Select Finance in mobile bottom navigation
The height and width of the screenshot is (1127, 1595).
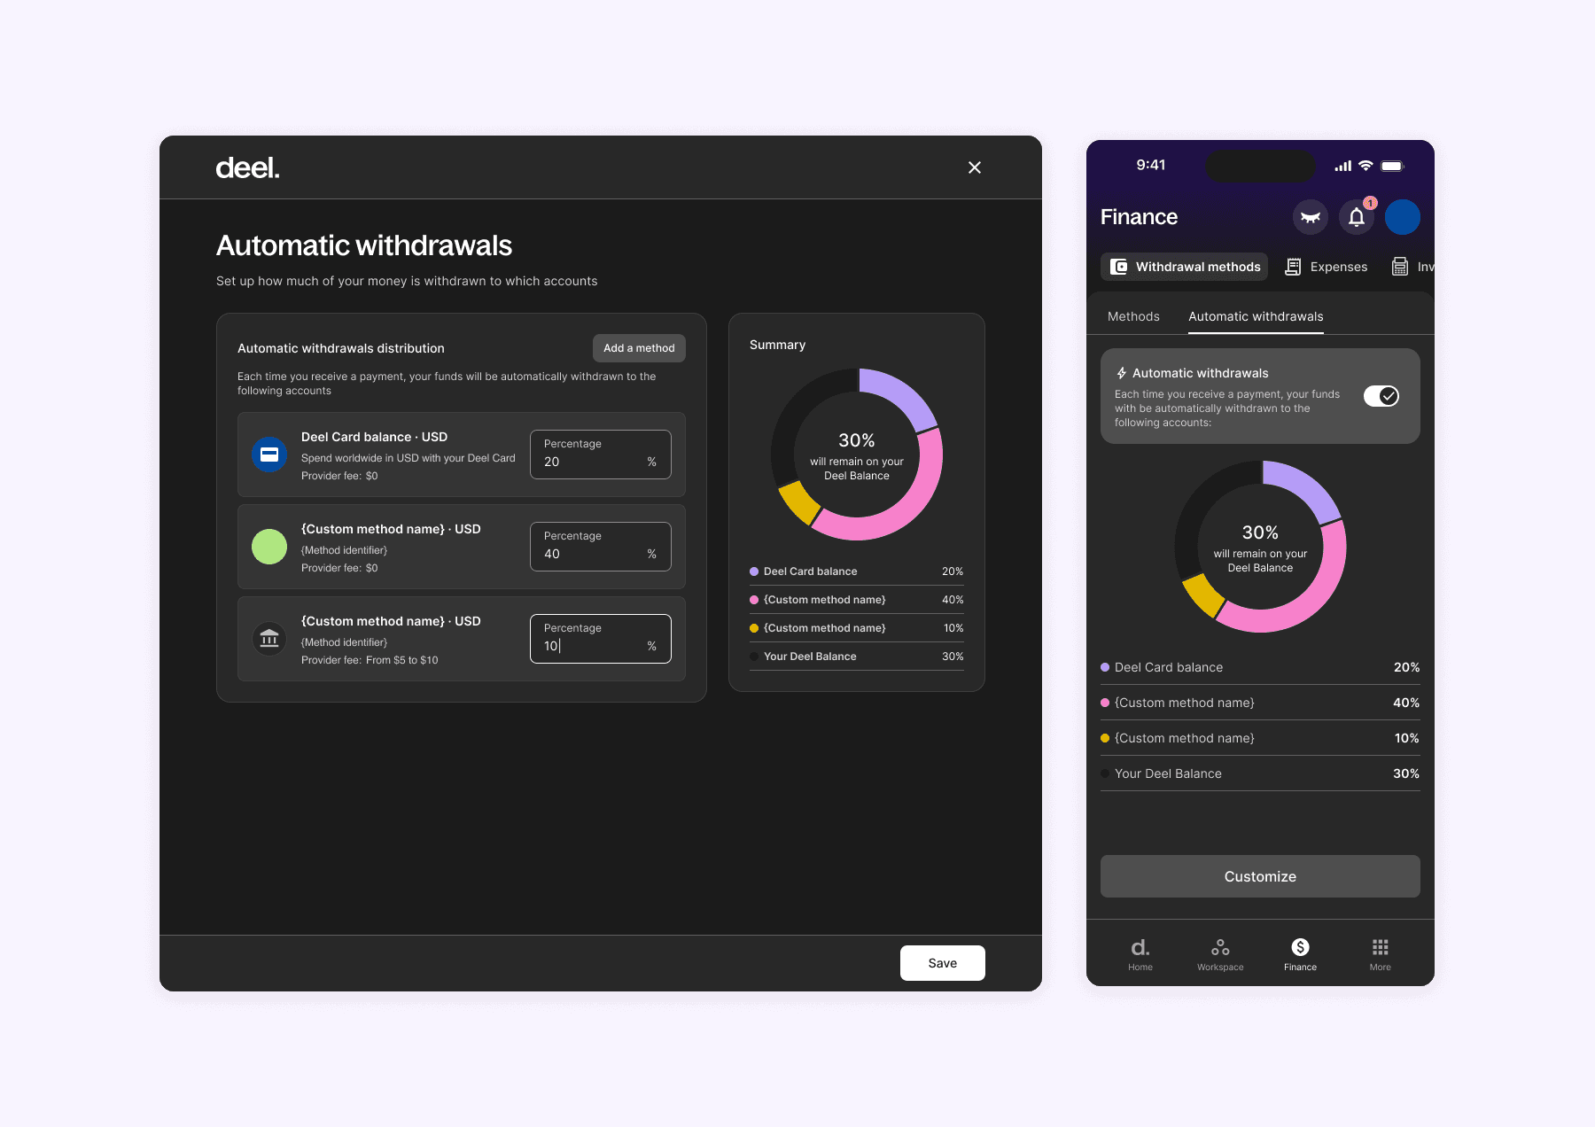[x=1300, y=954]
